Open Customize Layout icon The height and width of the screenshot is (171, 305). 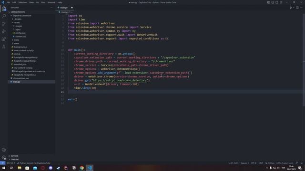tap(281, 2)
